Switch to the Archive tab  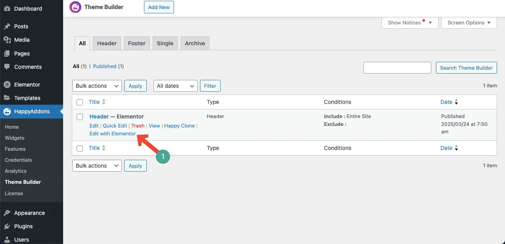195,43
